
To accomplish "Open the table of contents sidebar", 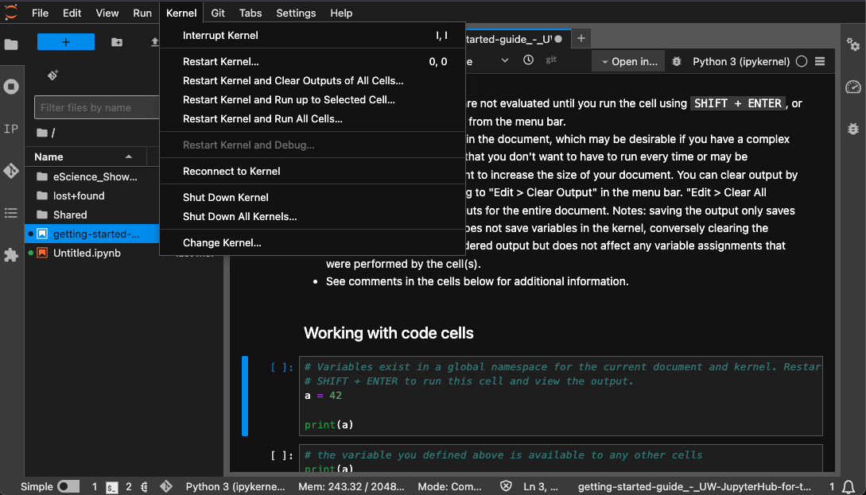I will tap(11, 213).
